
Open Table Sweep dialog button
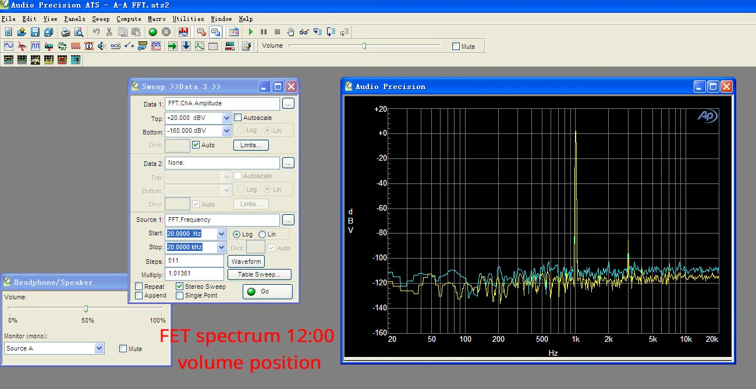(260, 274)
